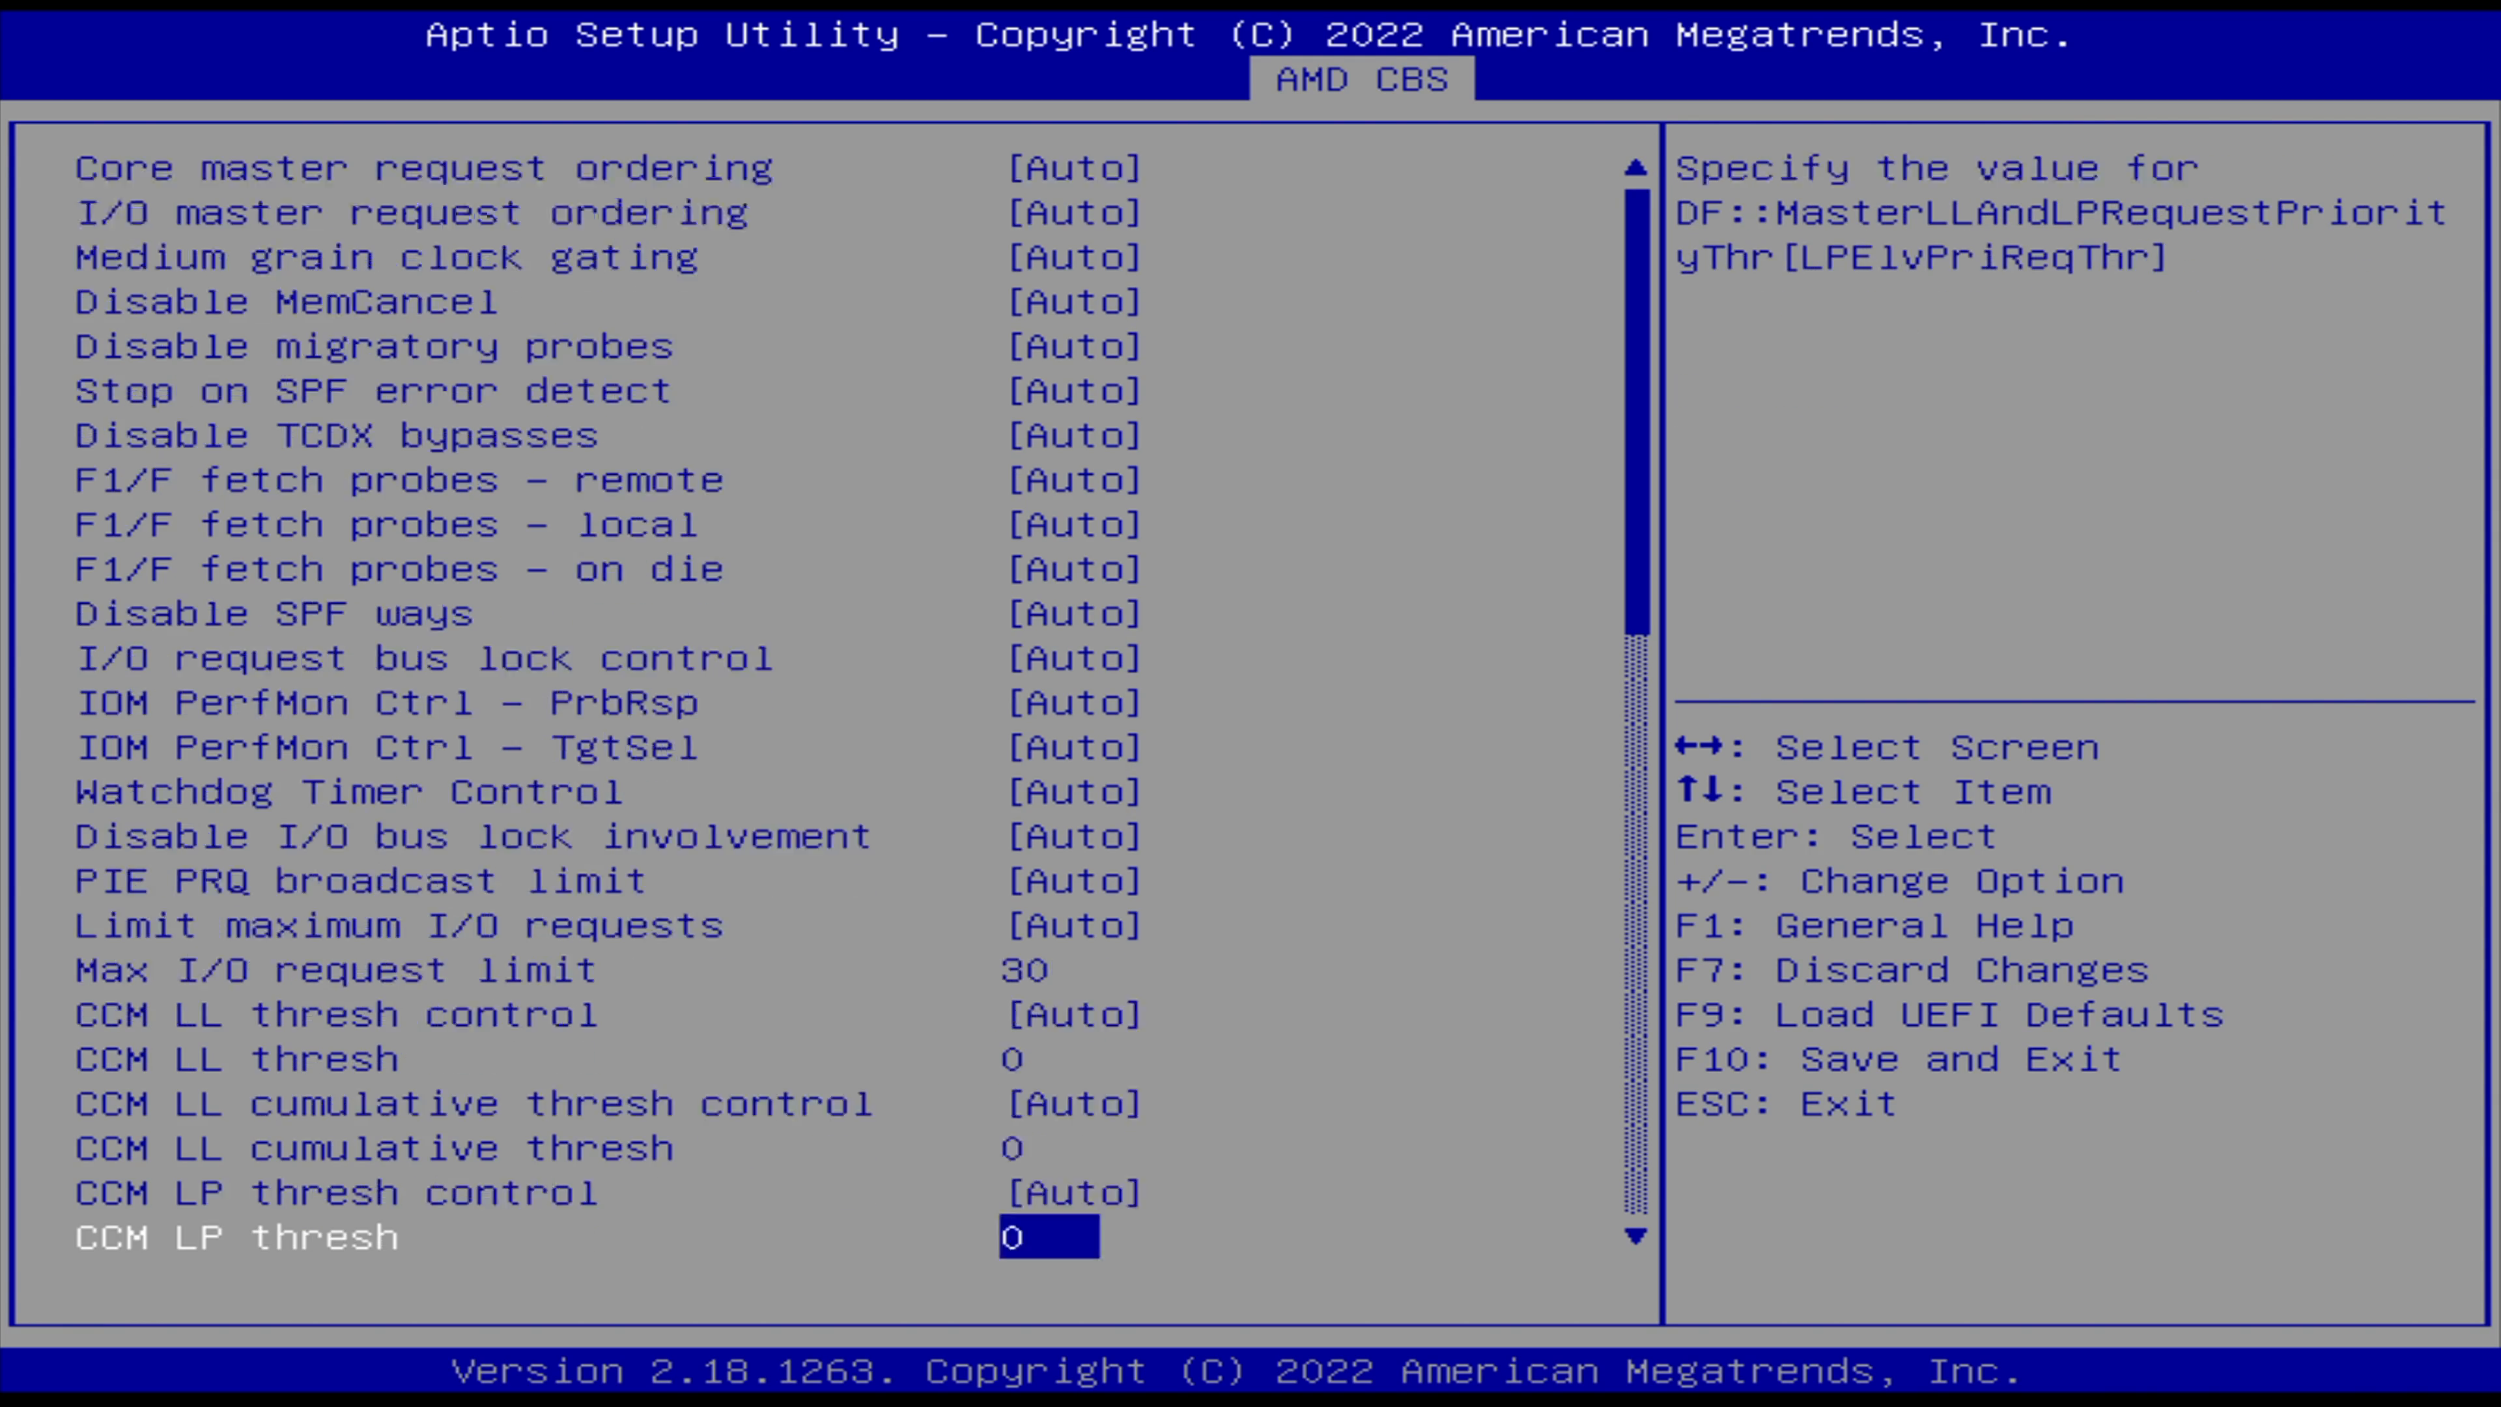
Task: Change Stop on SPF error detect value
Action: click(1074, 391)
